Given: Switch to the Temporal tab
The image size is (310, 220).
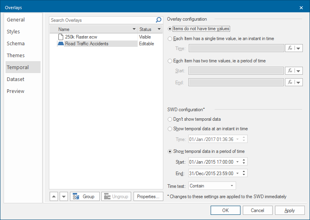Looking at the screenshot, I should (23, 67).
